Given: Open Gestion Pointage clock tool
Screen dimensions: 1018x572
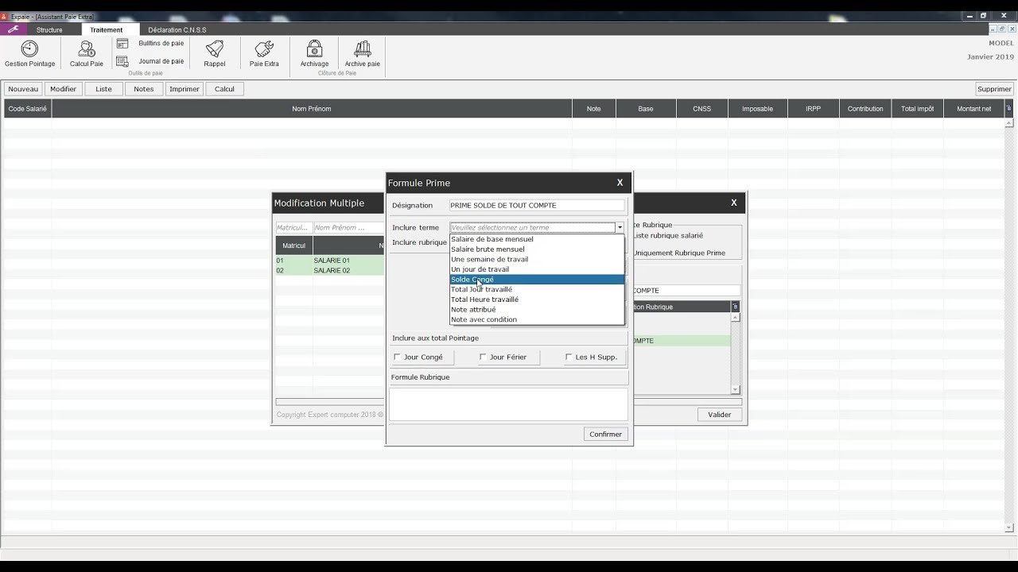Looking at the screenshot, I should coord(29,55).
